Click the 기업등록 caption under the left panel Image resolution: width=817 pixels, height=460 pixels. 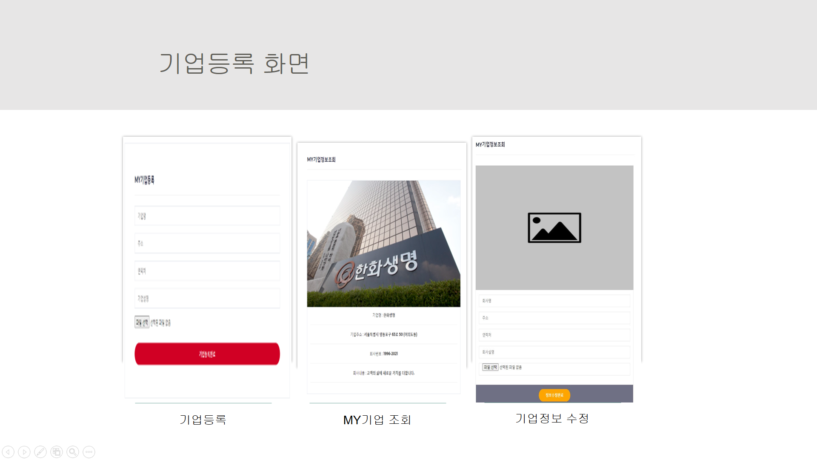203,420
